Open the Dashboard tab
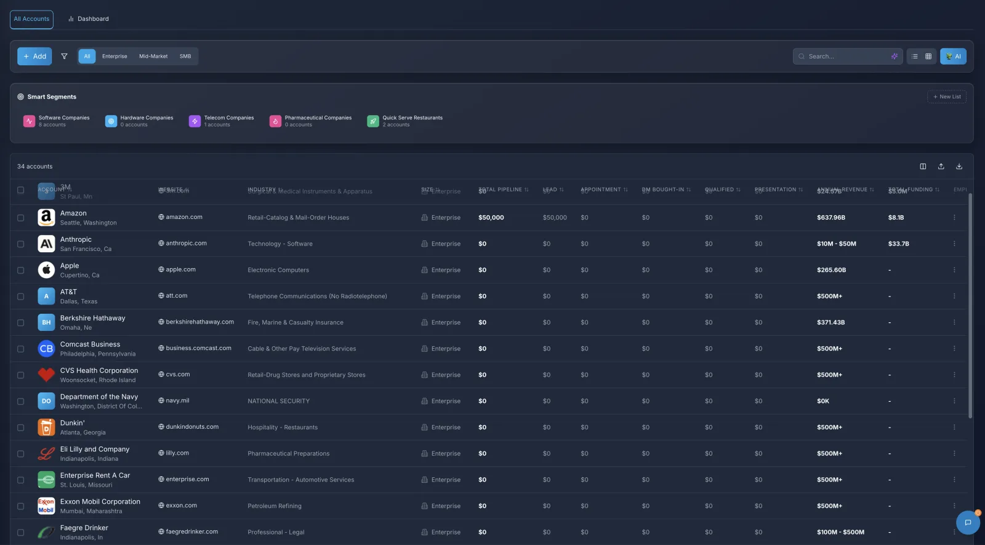The width and height of the screenshot is (985, 545). [x=89, y=19]
